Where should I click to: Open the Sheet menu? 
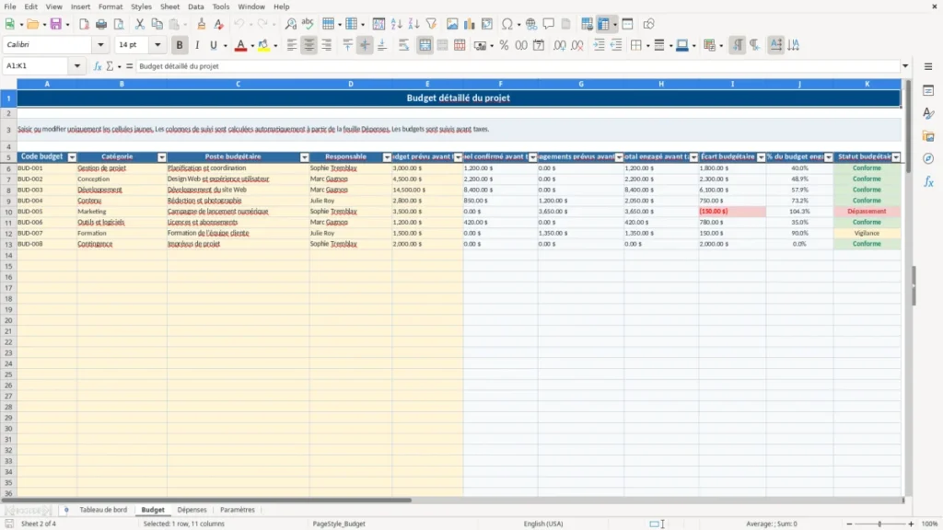click(x=169, y=6)
